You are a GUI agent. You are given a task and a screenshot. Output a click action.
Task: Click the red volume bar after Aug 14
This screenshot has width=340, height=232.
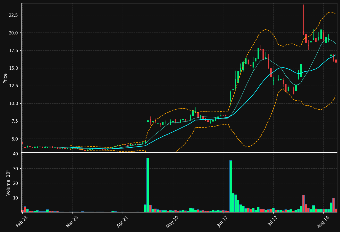(x=333, y=205)
